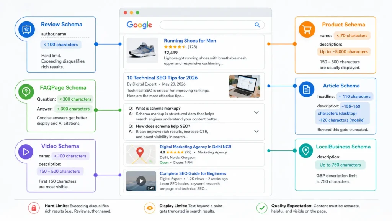Click the map thumbnail with red pin
392x221 pixels.
point(141,154)
